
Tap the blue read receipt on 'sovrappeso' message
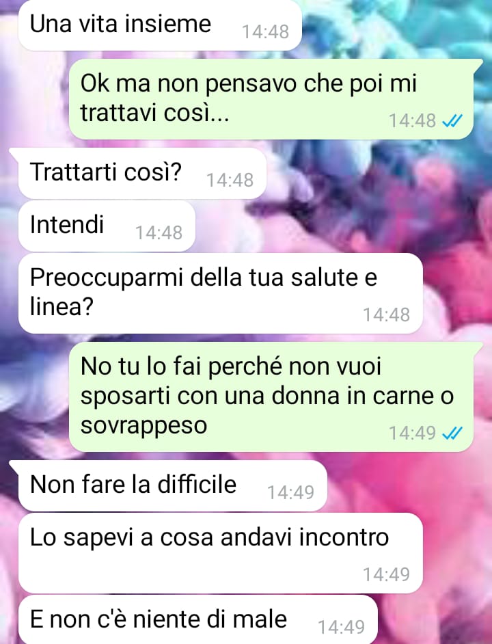click(x=452, y=433)
